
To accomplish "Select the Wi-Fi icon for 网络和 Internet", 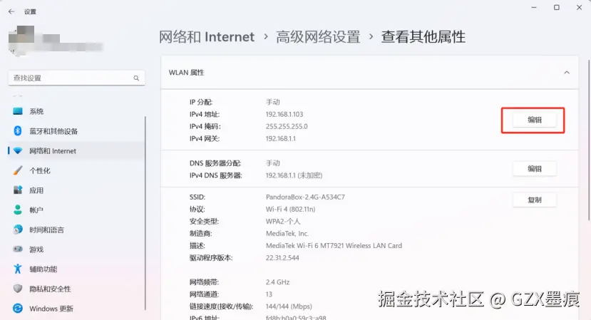I will 18,151.
